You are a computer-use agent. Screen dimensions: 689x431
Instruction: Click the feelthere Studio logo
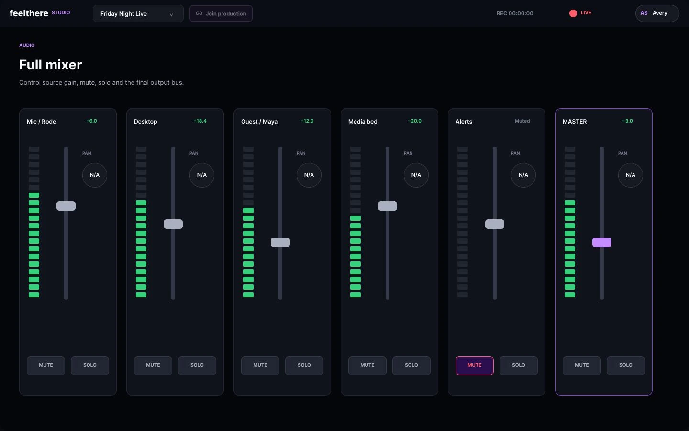click(x=40, y=13)
